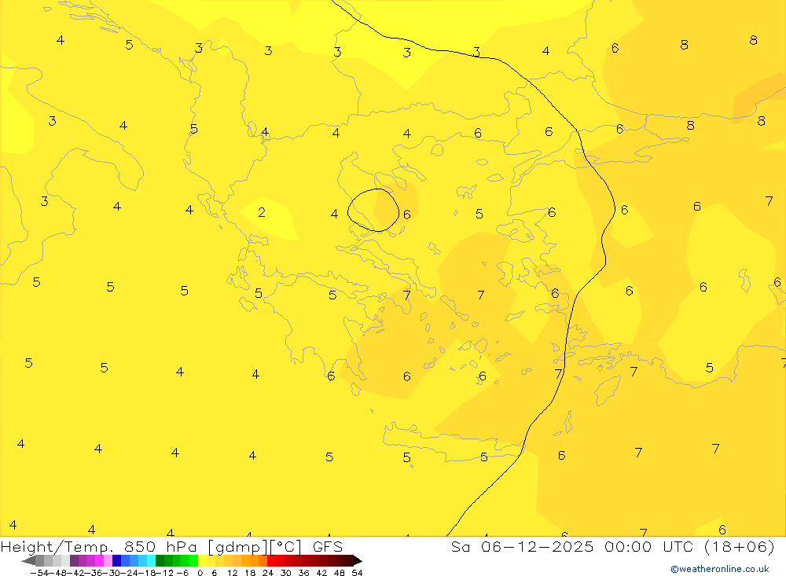Click the dark brown right arrow end of the legend

[x=358, y=560]
